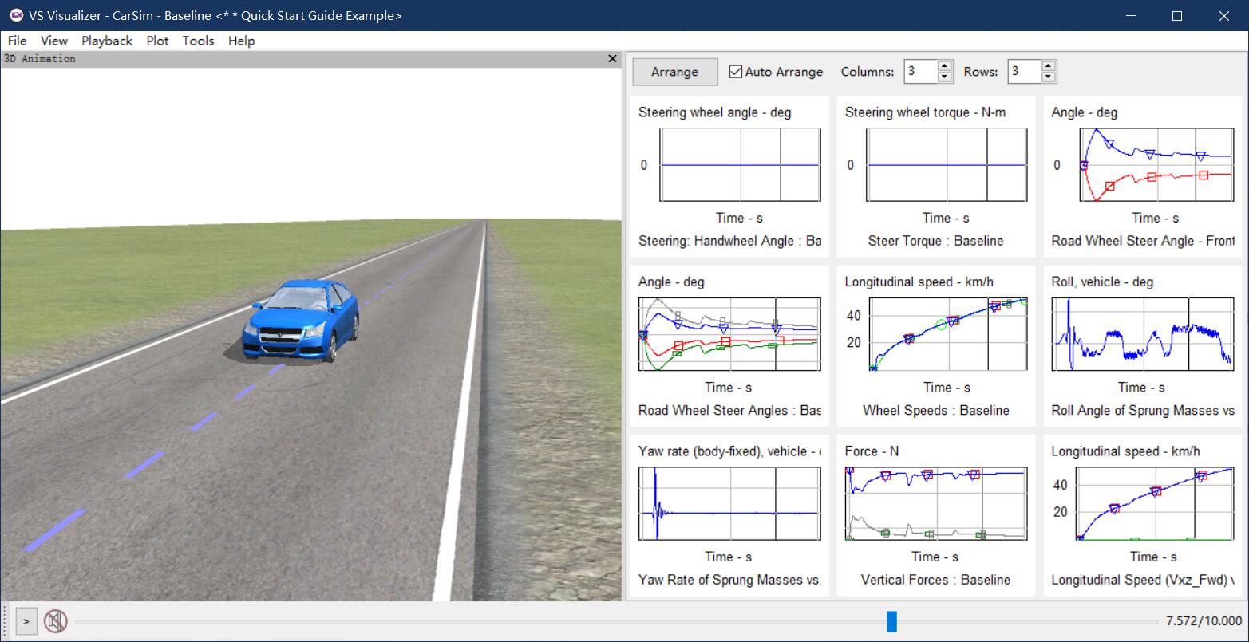Click the 'Roll, vehicle - deg' plot title
Viewport: 1249px width, 642px height.
(1102, 282)
